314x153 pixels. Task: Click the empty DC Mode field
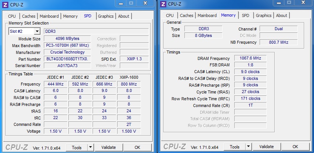[x=278, y=35]
